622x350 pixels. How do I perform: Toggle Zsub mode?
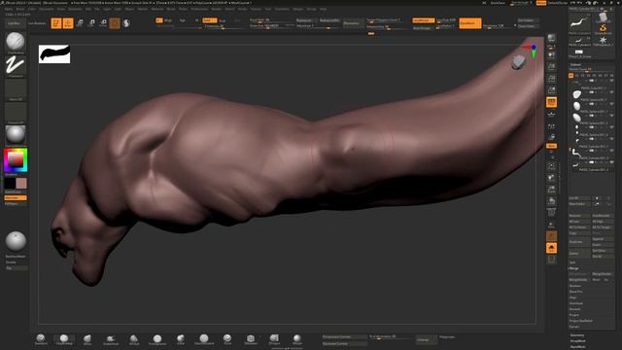click(x=223, y=20)
